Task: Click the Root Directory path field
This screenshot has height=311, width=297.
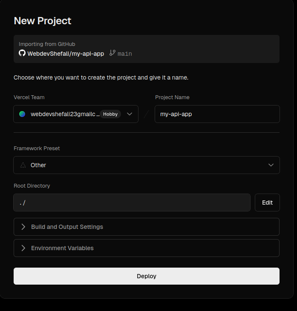Action: point(132,203)
